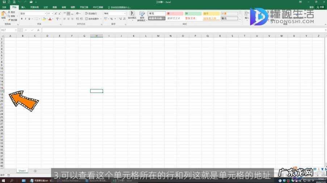Increase font size with larger A icon

click(x=55, y=13)
